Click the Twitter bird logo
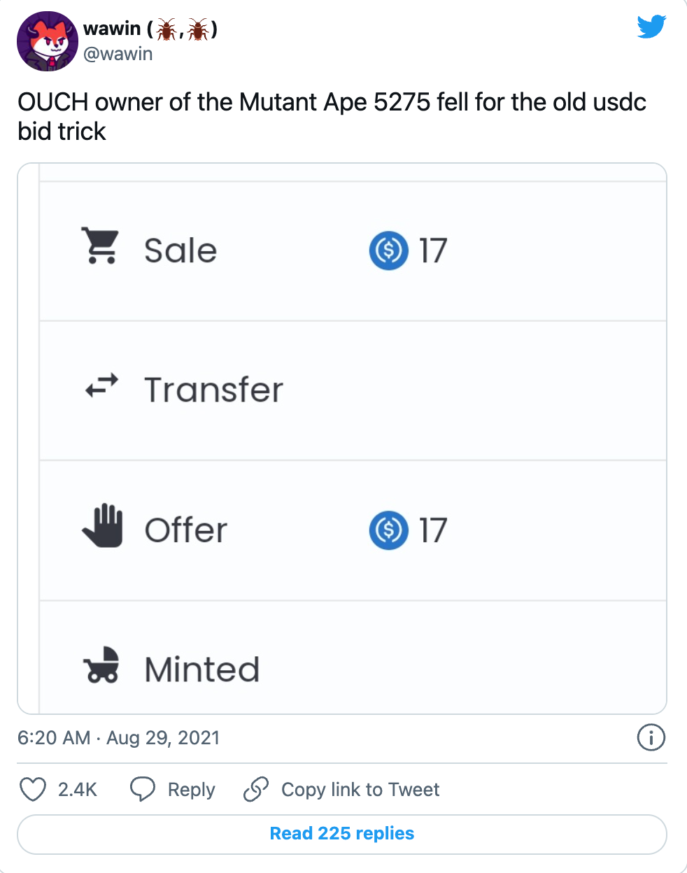 click(651, 27)
